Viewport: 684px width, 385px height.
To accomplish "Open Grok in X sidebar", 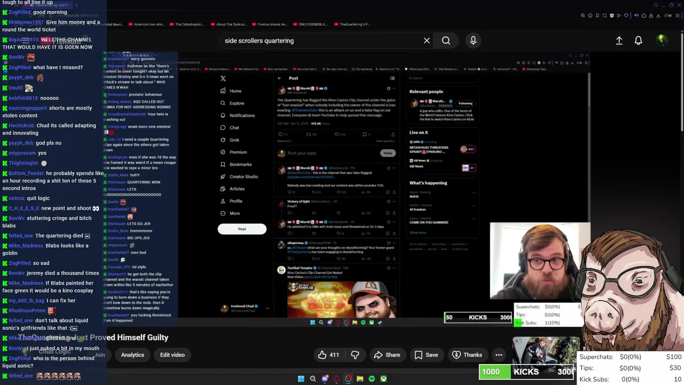I will [x=230, y=140].
